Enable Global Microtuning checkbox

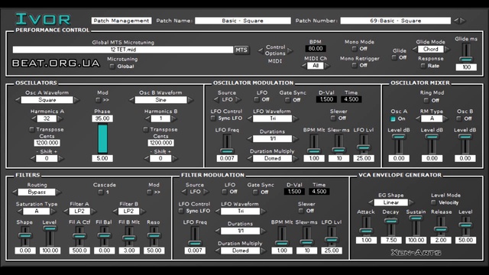click(x=112, y=66)
